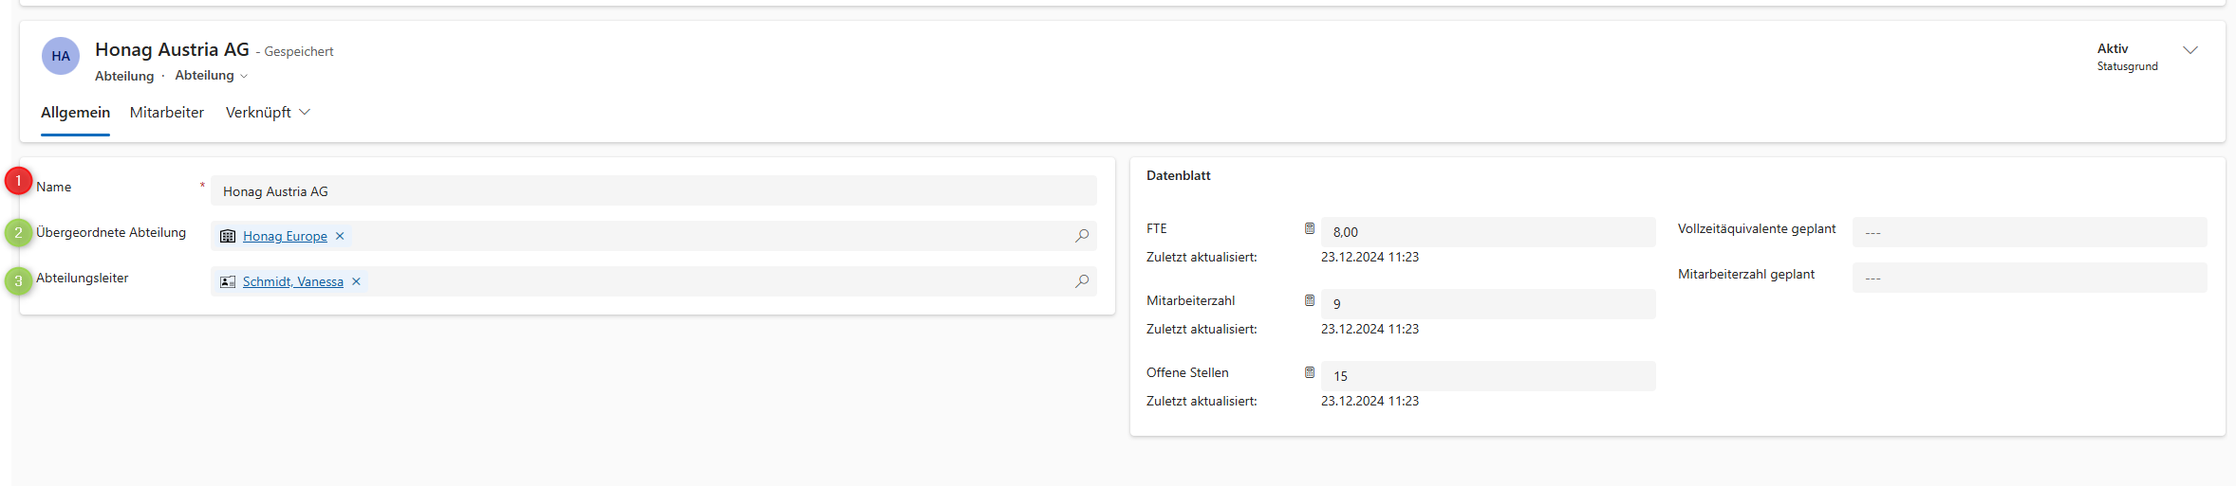Viewport: 2236px width, 486px height.
Task: Click the HA record avatar icon
Action: point(61,56)
